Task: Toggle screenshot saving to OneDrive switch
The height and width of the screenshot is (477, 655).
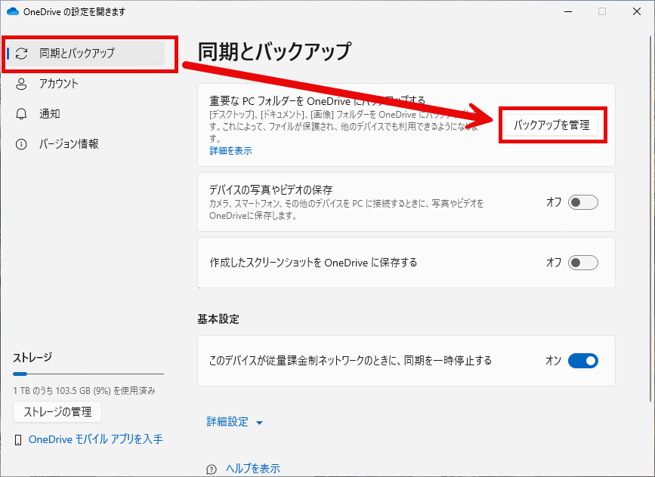Action: coord(582,263)
